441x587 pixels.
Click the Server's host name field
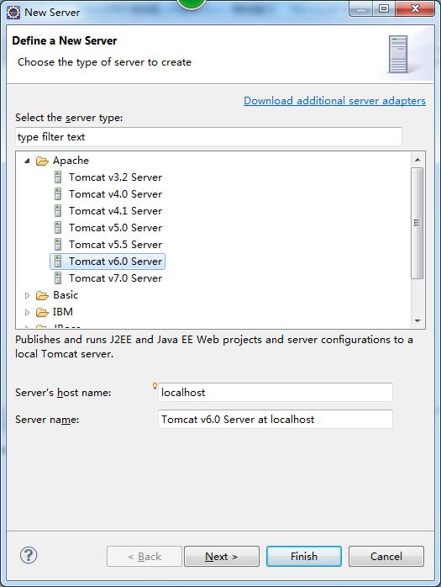point(276,393)
